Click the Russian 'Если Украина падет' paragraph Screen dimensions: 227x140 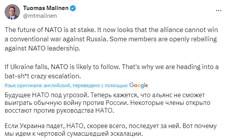[110, 130]
